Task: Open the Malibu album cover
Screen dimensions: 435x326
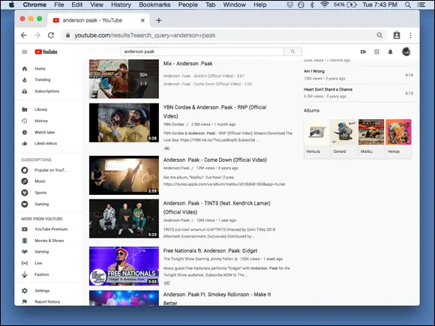Action: (x=371, y=132)
